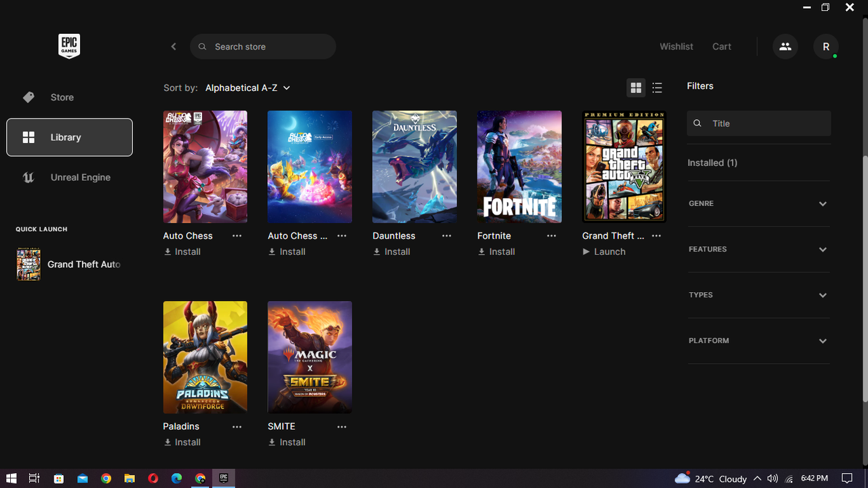This screenshot has height=488, width=868.
Task: Open the Fortnite game thumbnail
Action: tap(519, 167)
